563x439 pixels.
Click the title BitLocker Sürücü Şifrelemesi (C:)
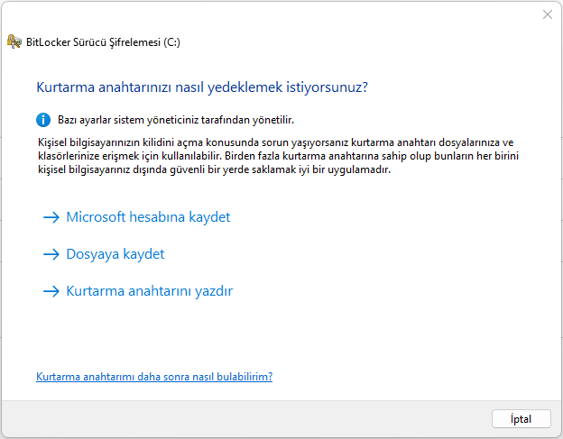click(103, 42)
